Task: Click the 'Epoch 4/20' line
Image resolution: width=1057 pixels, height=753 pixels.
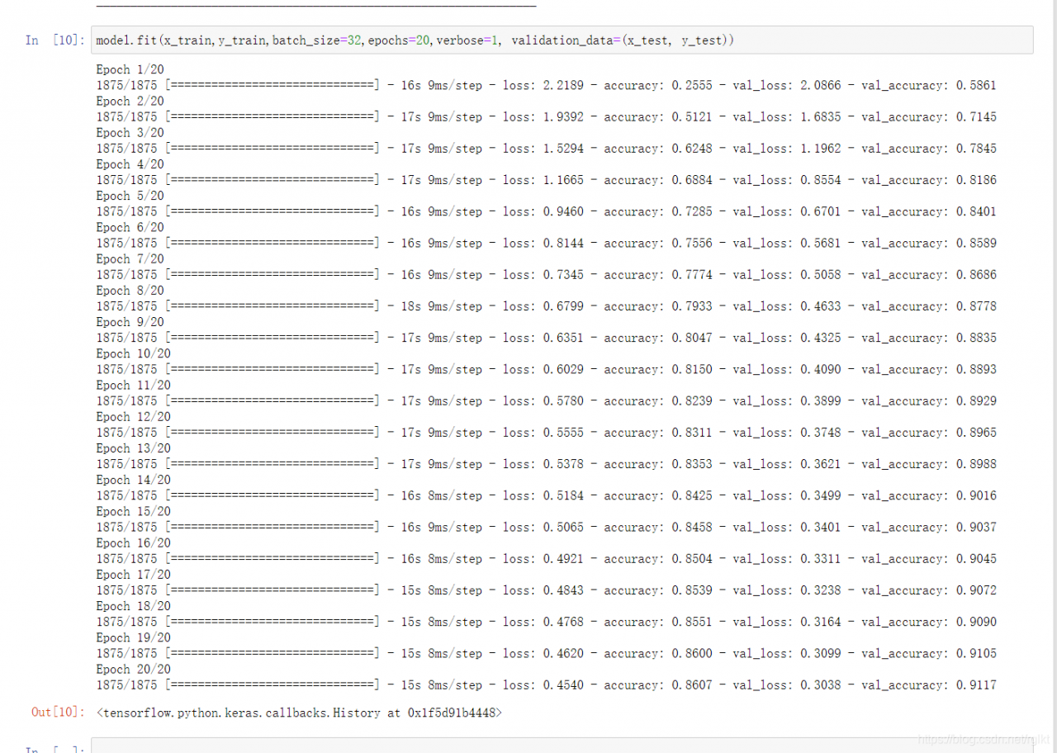Action: [x=130, y=164]
